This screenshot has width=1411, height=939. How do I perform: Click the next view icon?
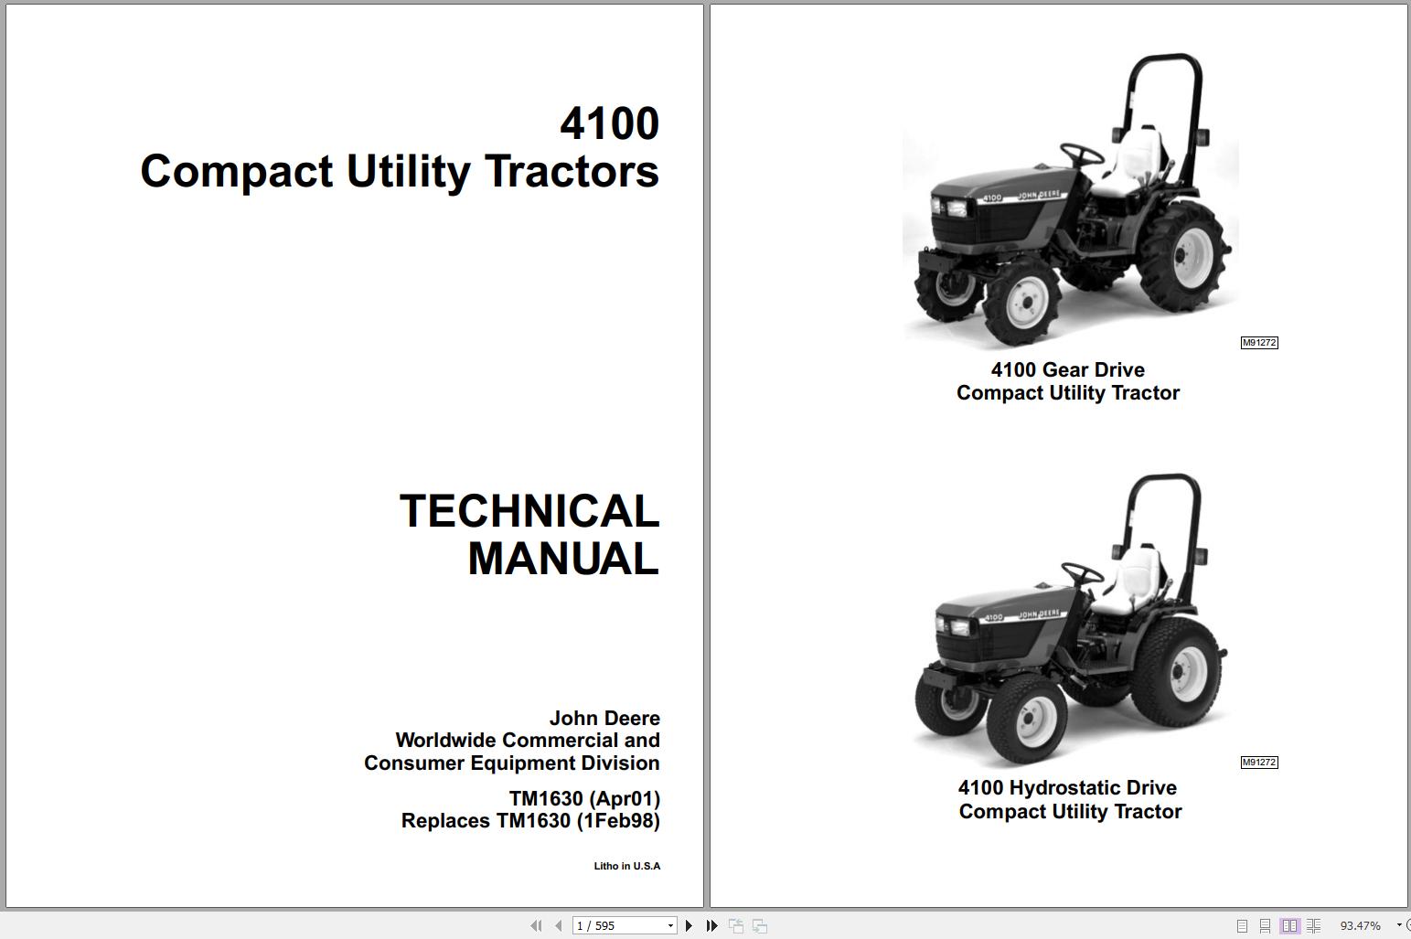(x=760, y=926)
